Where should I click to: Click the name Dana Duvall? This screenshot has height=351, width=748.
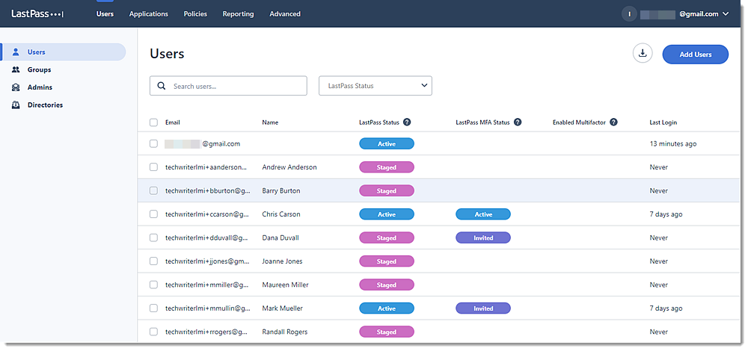point(280,237)
